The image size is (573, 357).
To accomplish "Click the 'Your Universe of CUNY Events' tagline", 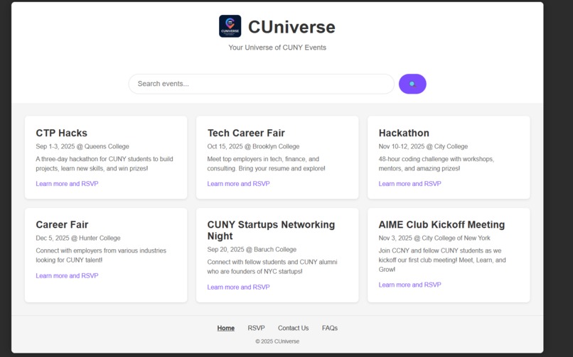I will pos(277,48).
